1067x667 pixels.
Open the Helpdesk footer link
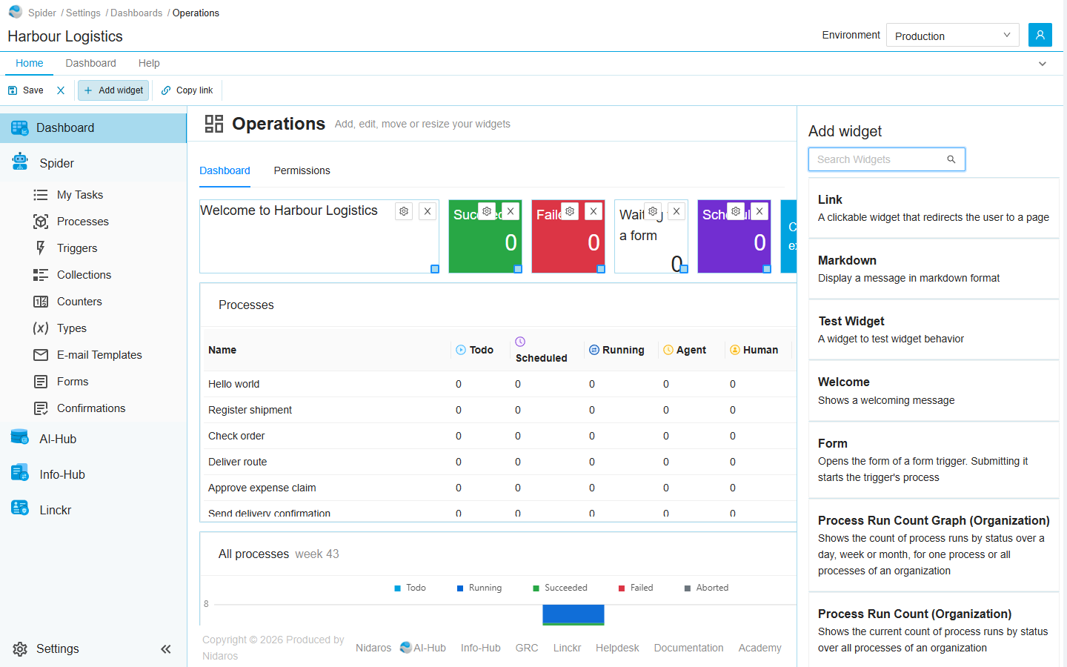tap(617, 648)
